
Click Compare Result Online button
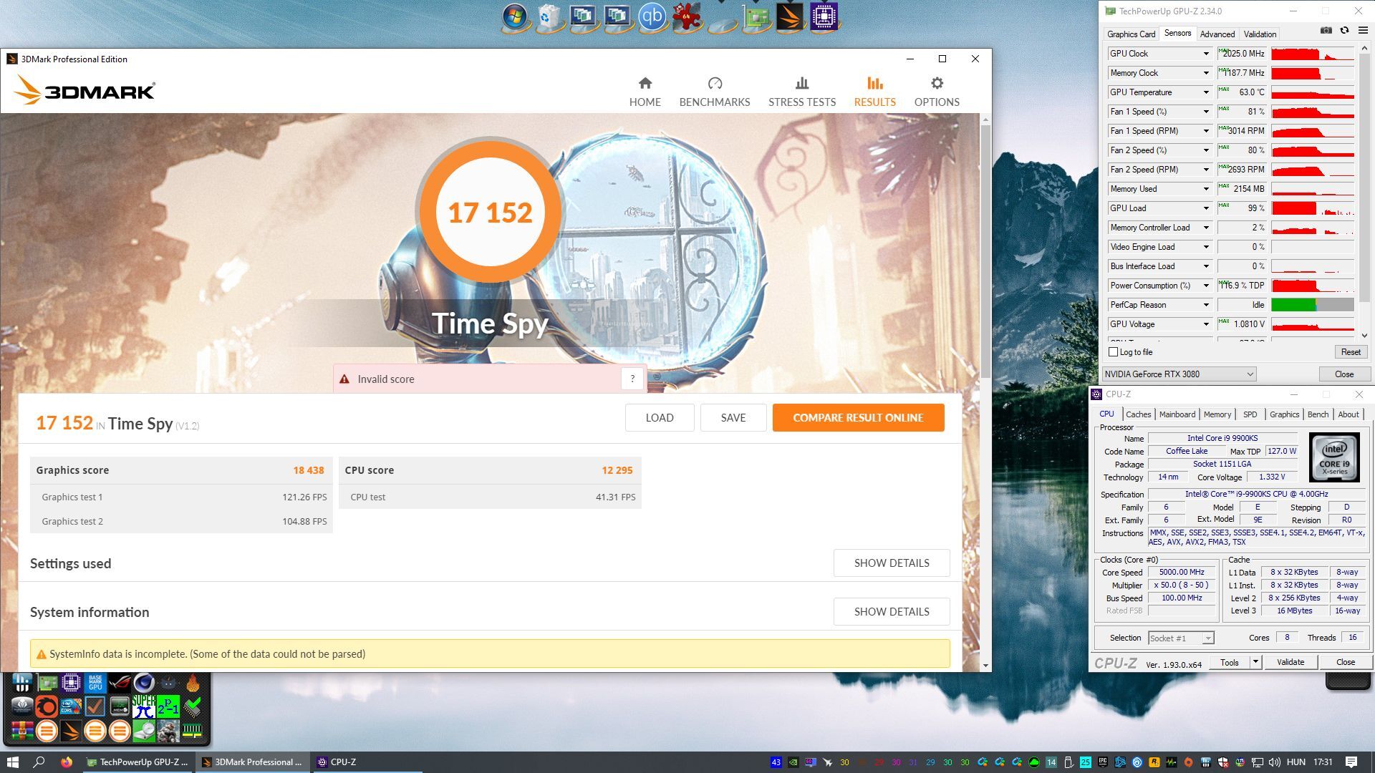click(x=857, y=418)
